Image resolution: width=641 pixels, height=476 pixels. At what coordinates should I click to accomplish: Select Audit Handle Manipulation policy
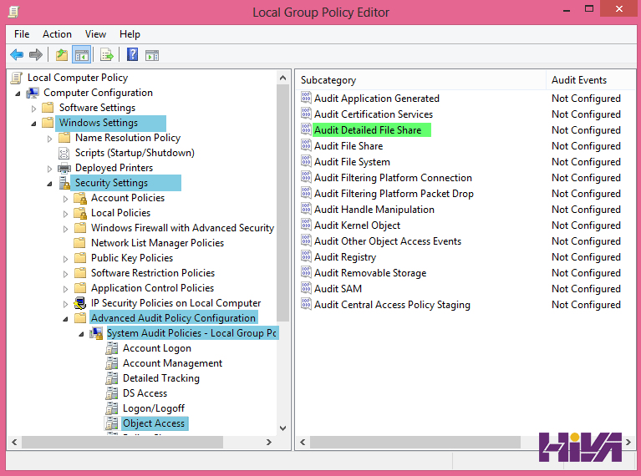(374, 210)
